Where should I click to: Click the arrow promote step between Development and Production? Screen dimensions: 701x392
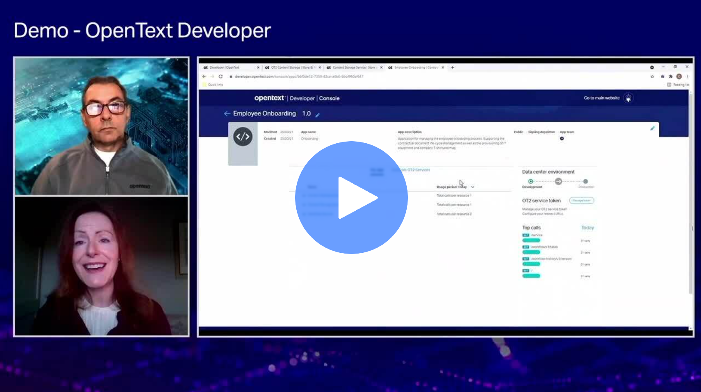click(558, 181)
